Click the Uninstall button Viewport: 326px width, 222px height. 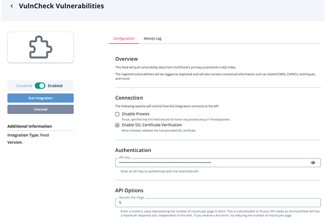40,110
